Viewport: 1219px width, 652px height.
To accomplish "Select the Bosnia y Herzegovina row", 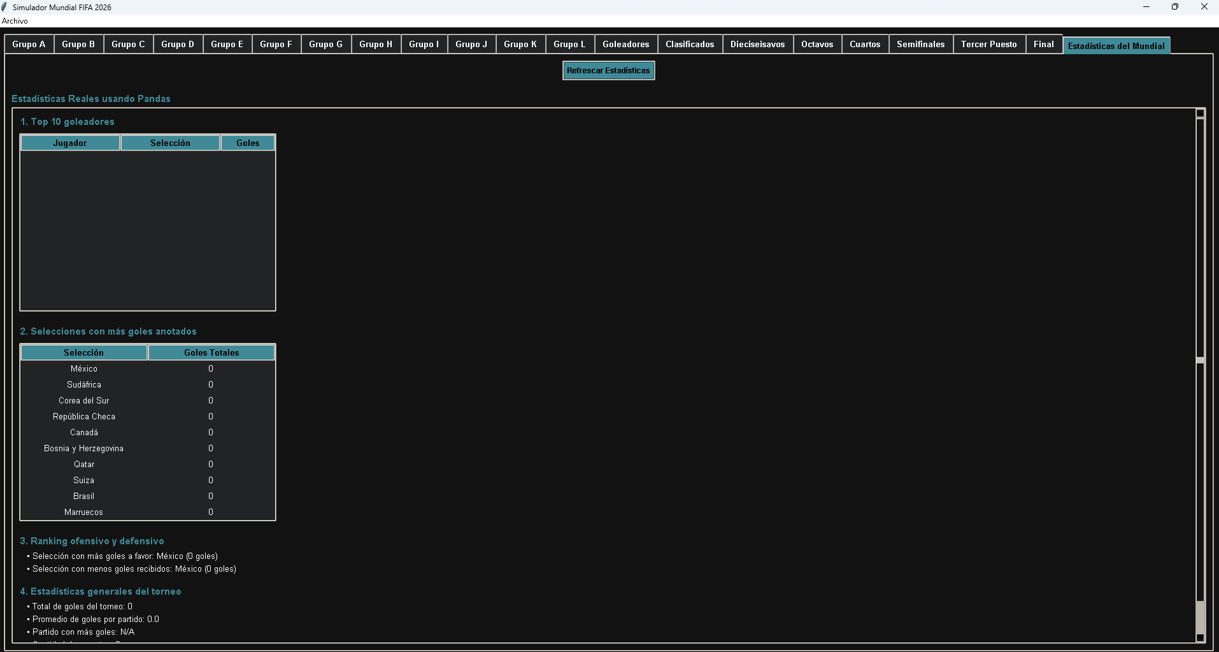I will [x=148, y=448].
